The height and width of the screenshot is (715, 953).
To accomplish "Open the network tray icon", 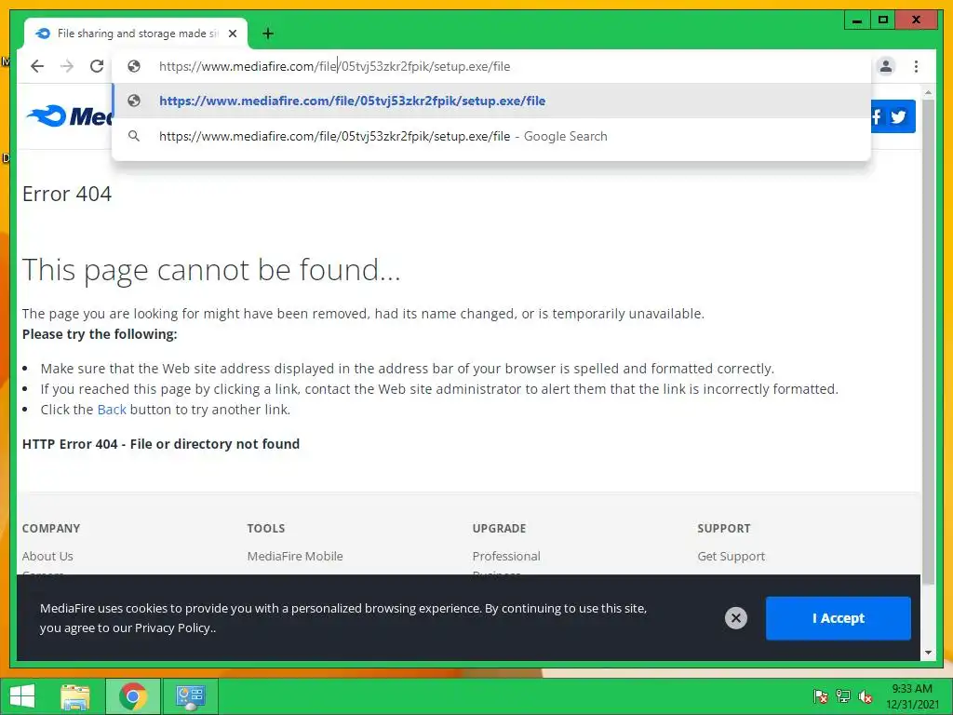I will coord(843,696).
